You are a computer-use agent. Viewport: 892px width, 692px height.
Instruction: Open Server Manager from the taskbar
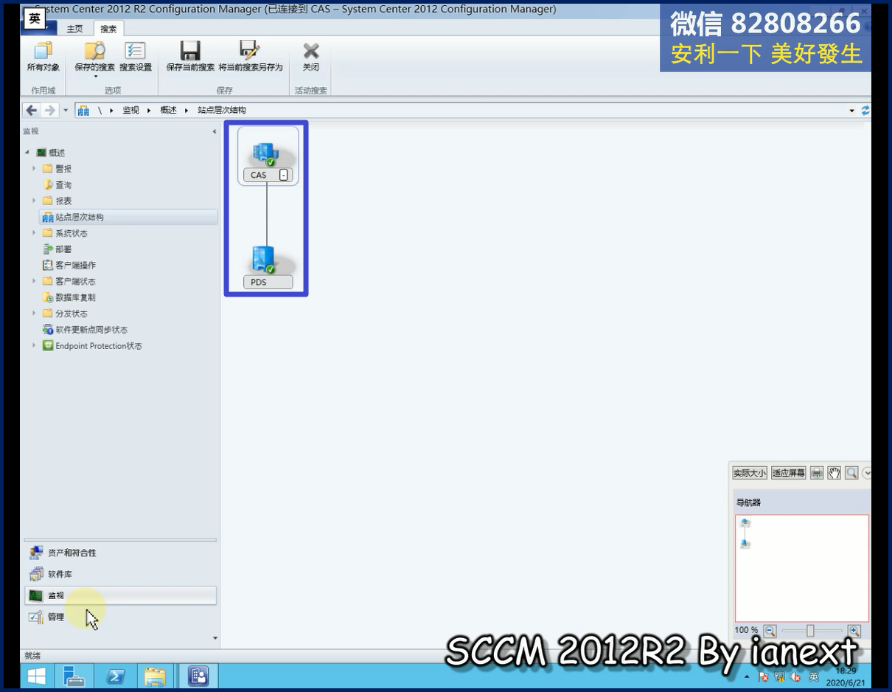74,676
